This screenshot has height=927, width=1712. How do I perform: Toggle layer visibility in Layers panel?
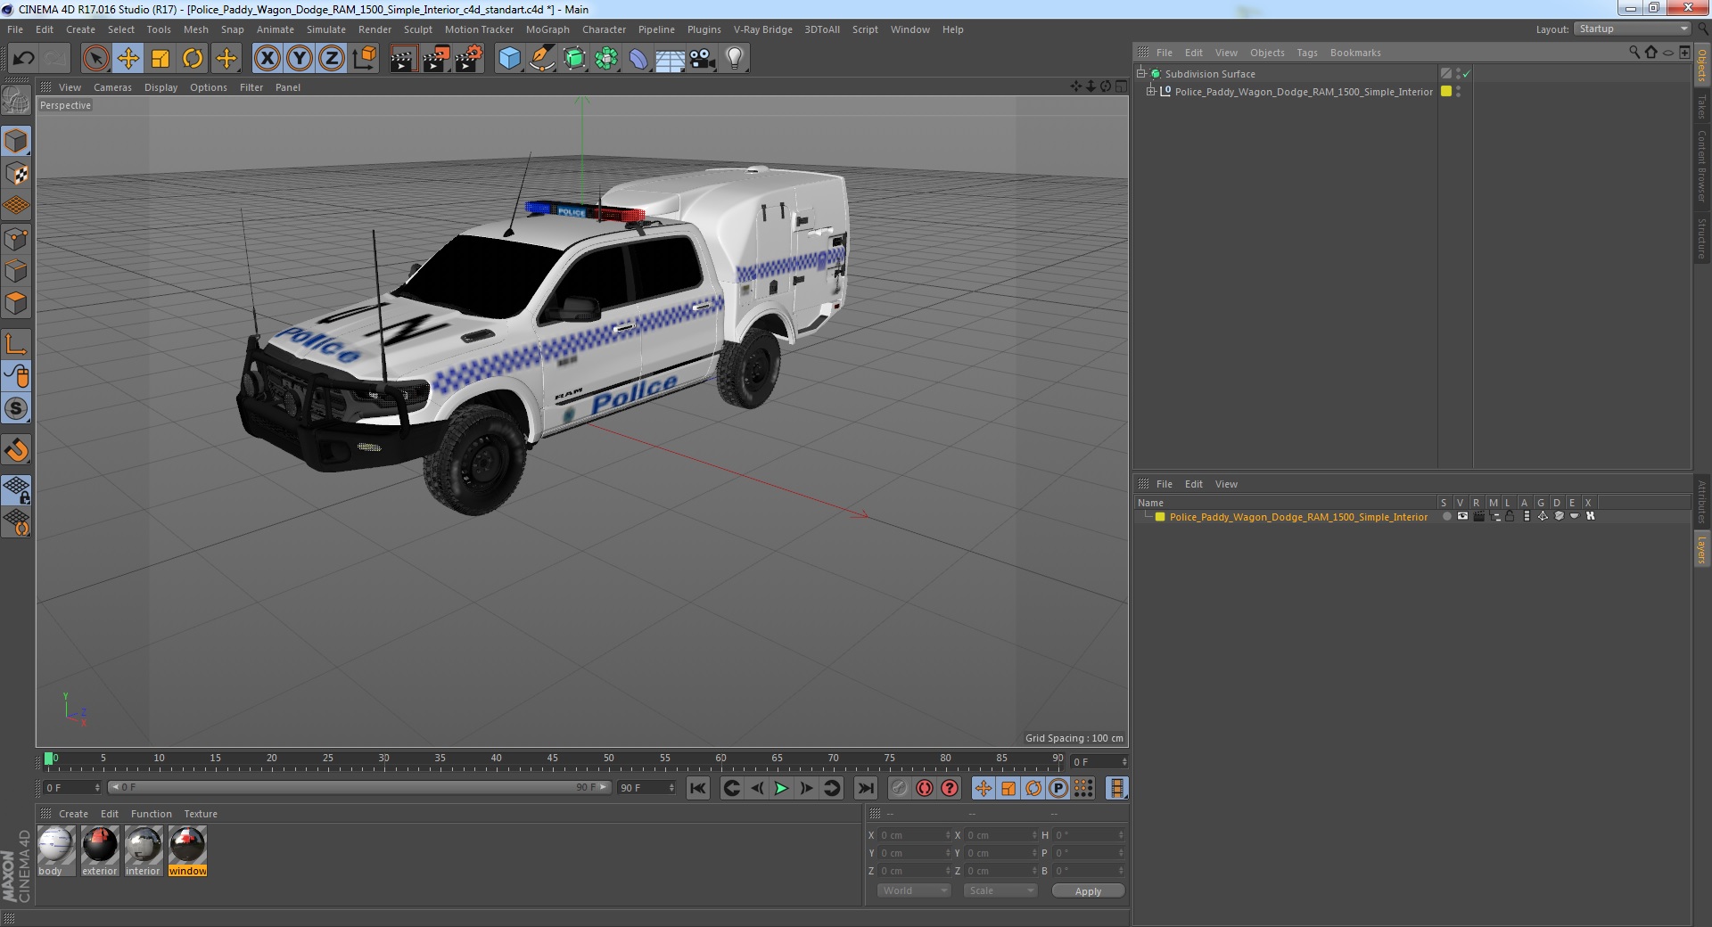[x=1462, y=517]
